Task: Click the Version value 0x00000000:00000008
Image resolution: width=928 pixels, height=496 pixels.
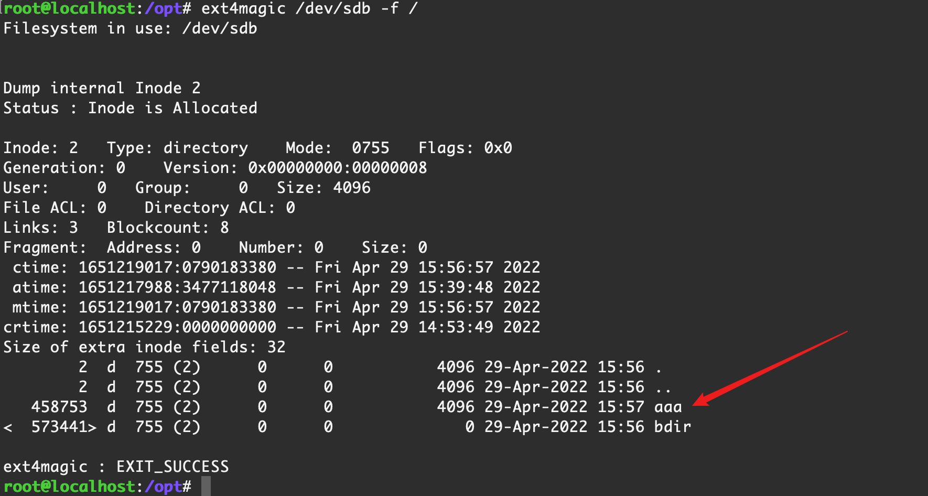Action: [337, 168]
